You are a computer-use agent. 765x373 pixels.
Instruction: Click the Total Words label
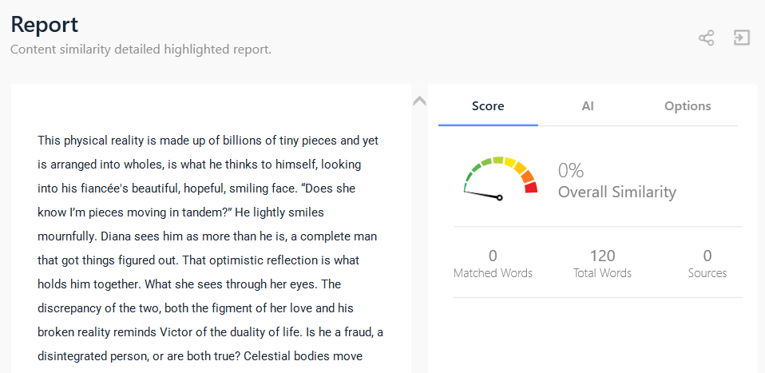tap(602, 273)
